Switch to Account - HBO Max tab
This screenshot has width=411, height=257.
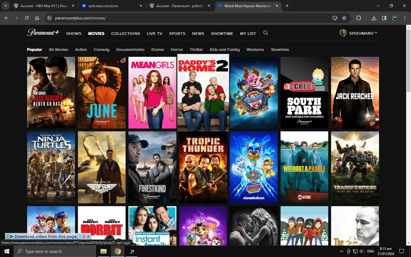click(44, 6)
